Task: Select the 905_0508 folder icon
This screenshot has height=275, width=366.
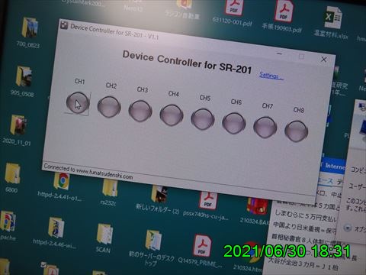Action: pos(24,76)
